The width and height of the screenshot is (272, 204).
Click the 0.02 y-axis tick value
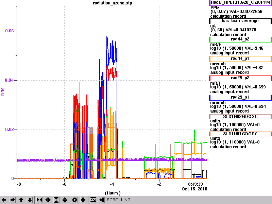[10, 130]
